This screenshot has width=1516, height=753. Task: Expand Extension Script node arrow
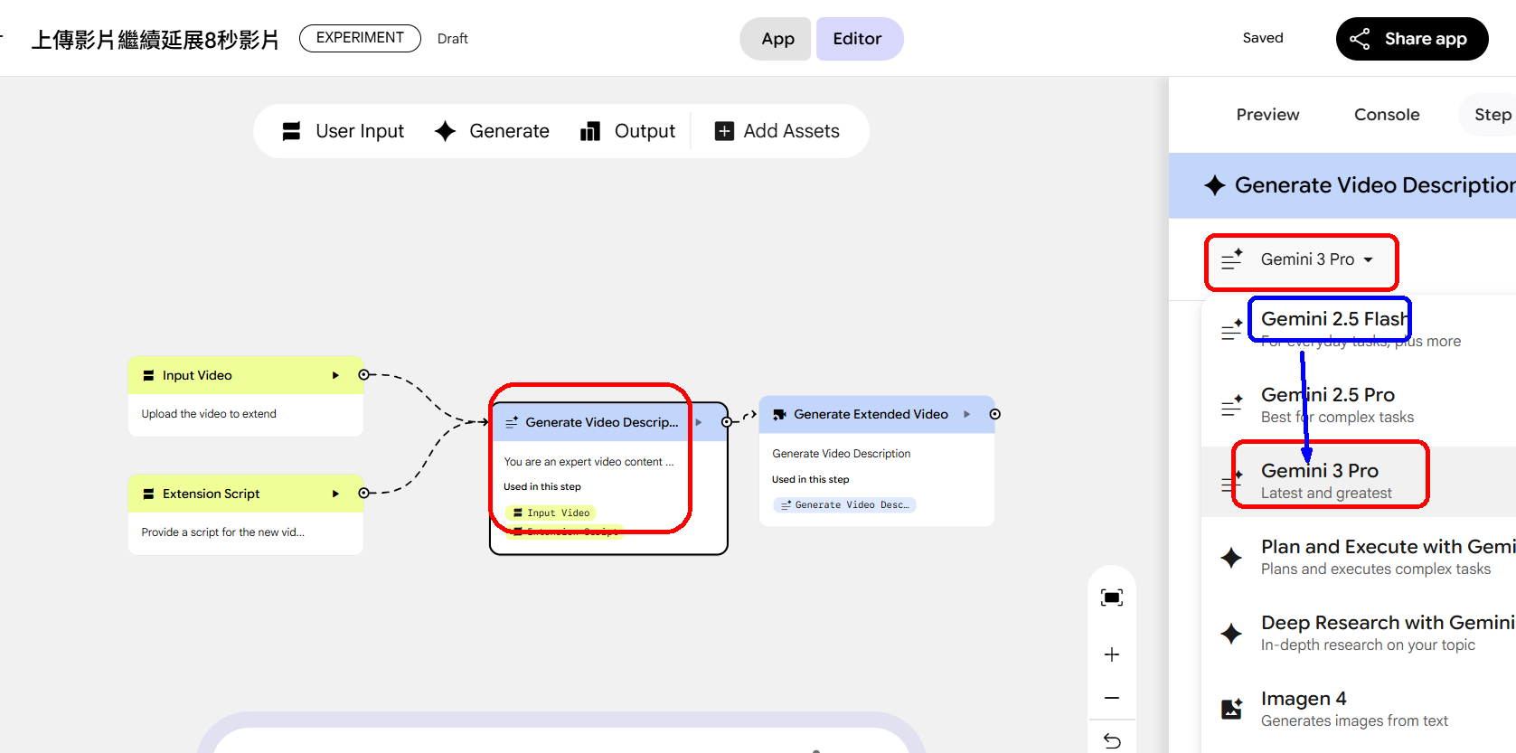point(335,494)
